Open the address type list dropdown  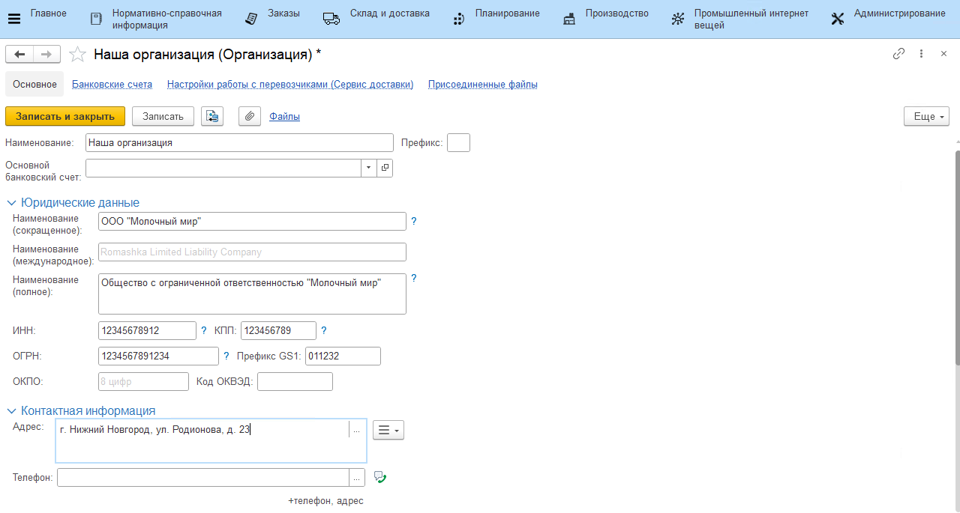[x=388, y=430]
